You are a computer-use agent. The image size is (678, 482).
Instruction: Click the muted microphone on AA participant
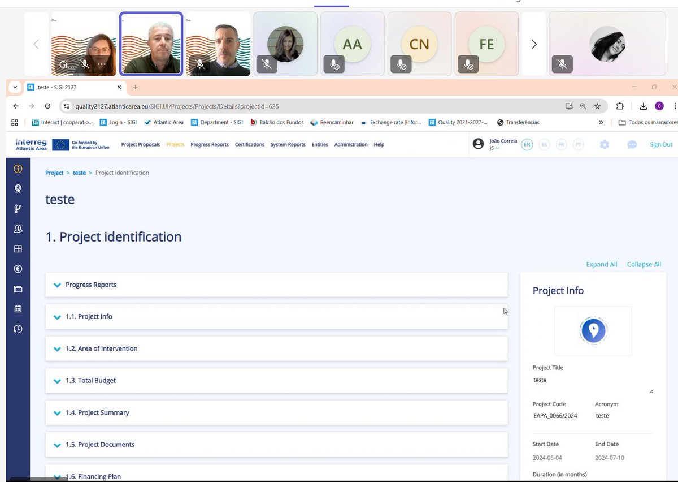coord(334,64)
